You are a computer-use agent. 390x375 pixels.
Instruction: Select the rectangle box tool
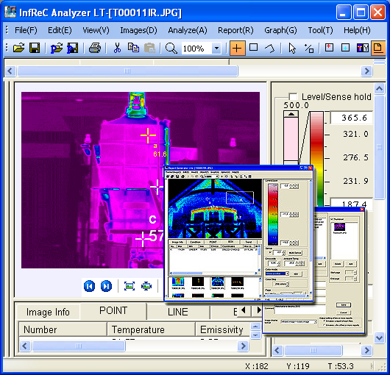tap(253, 47)
